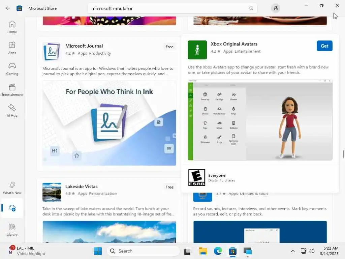Click Microsoft Store taskbar icon

pos(232,251)
